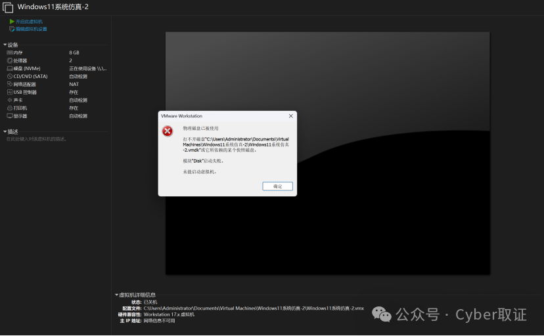
Task: Click the 模块"Disk"启动失败 message line
Action: [203, 161]
